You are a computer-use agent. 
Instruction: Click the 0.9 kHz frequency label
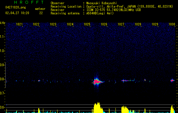(x=2, y=65)
